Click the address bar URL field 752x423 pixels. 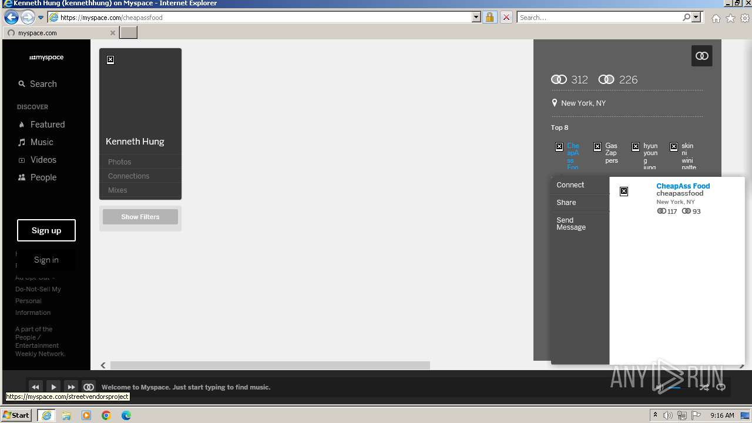point(264,18)
